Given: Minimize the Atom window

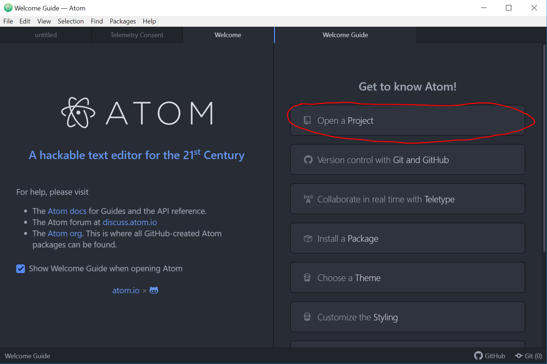Looking at the screenshot, I should [484, 8].
